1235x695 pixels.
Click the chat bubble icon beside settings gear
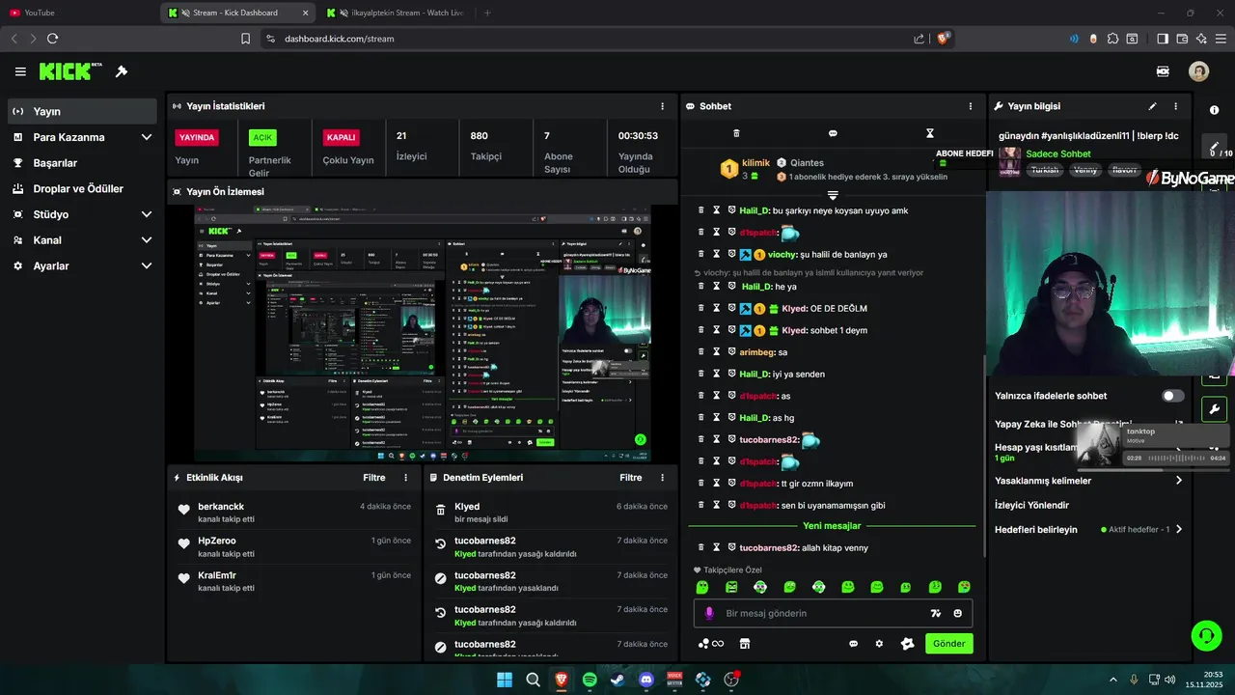(854, 644)
